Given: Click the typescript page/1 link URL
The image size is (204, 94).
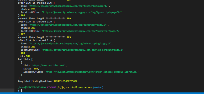Looking at the screenshot, I should pos(69,6).
